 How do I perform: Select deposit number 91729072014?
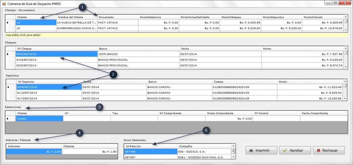point(49,98)
